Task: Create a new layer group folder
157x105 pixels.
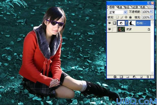Action: [x=128, y=77]
